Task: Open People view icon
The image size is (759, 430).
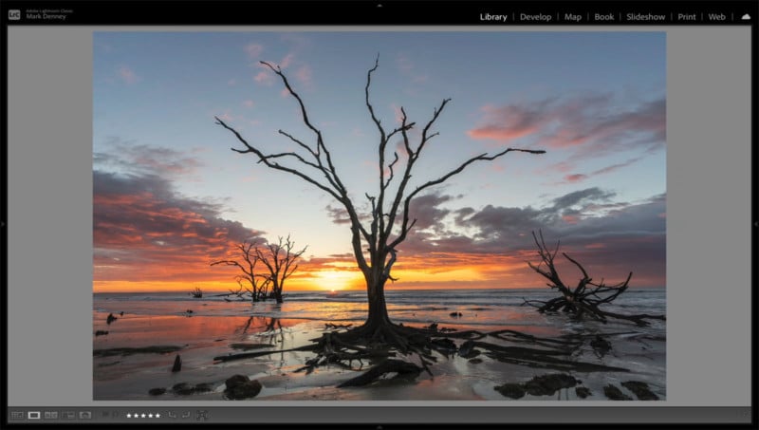Action: click(x=85, y=415)
